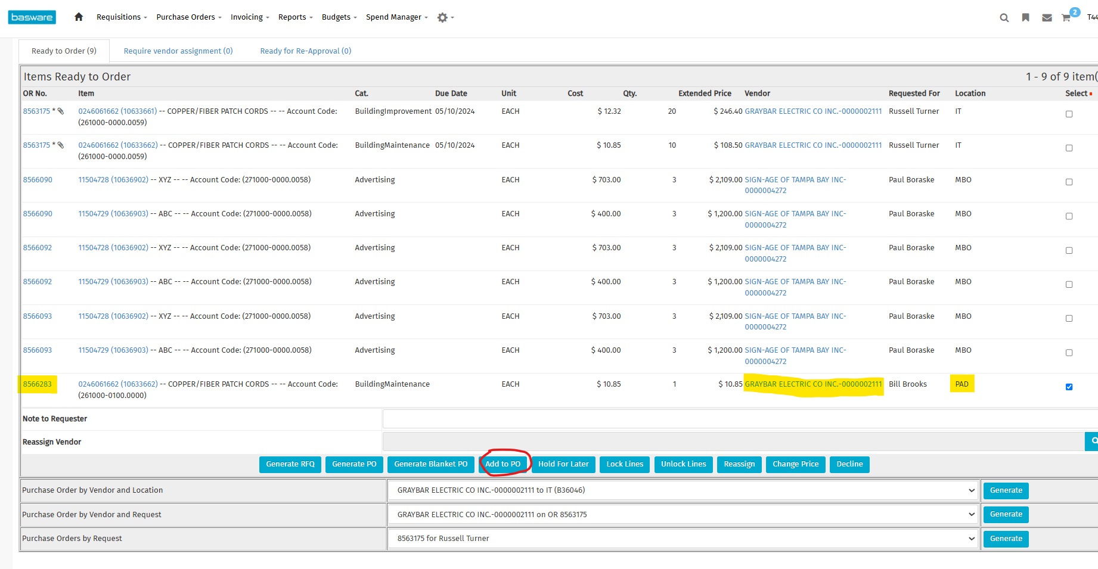Open item 0246061662 (10633661) link

(x=117, y=111)
